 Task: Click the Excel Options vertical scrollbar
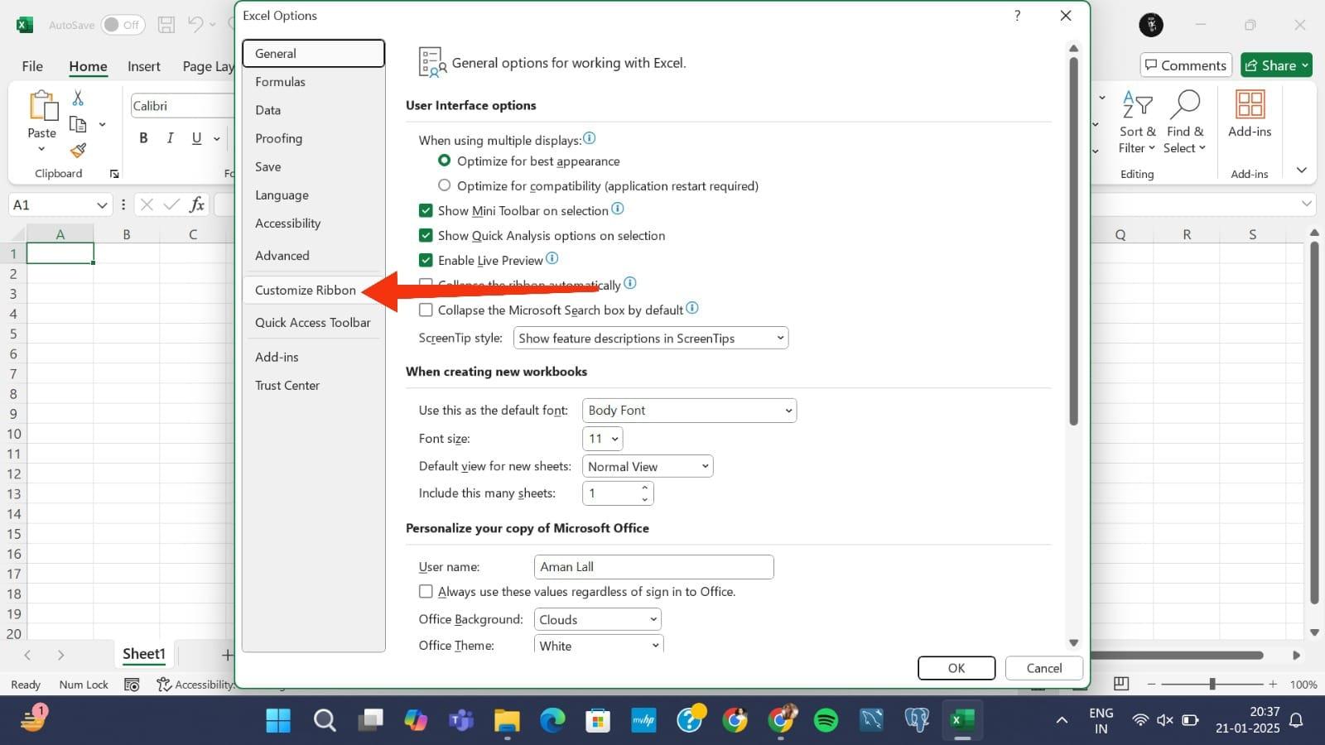[x=1073, y=241]
